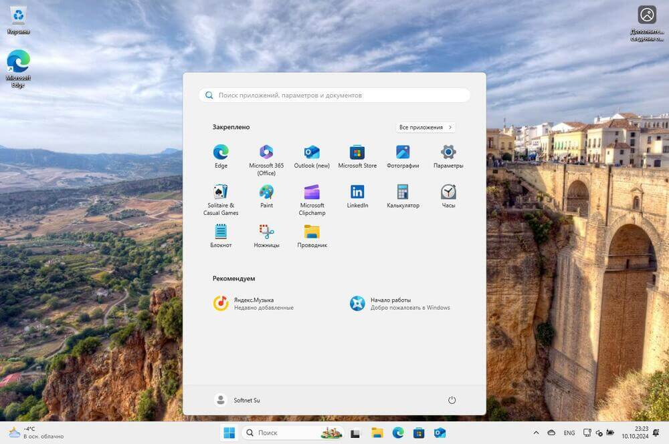The height and width of the screenshot is (444, 669).
Task: Expand Все приложения list
Action: pos(425,128)
